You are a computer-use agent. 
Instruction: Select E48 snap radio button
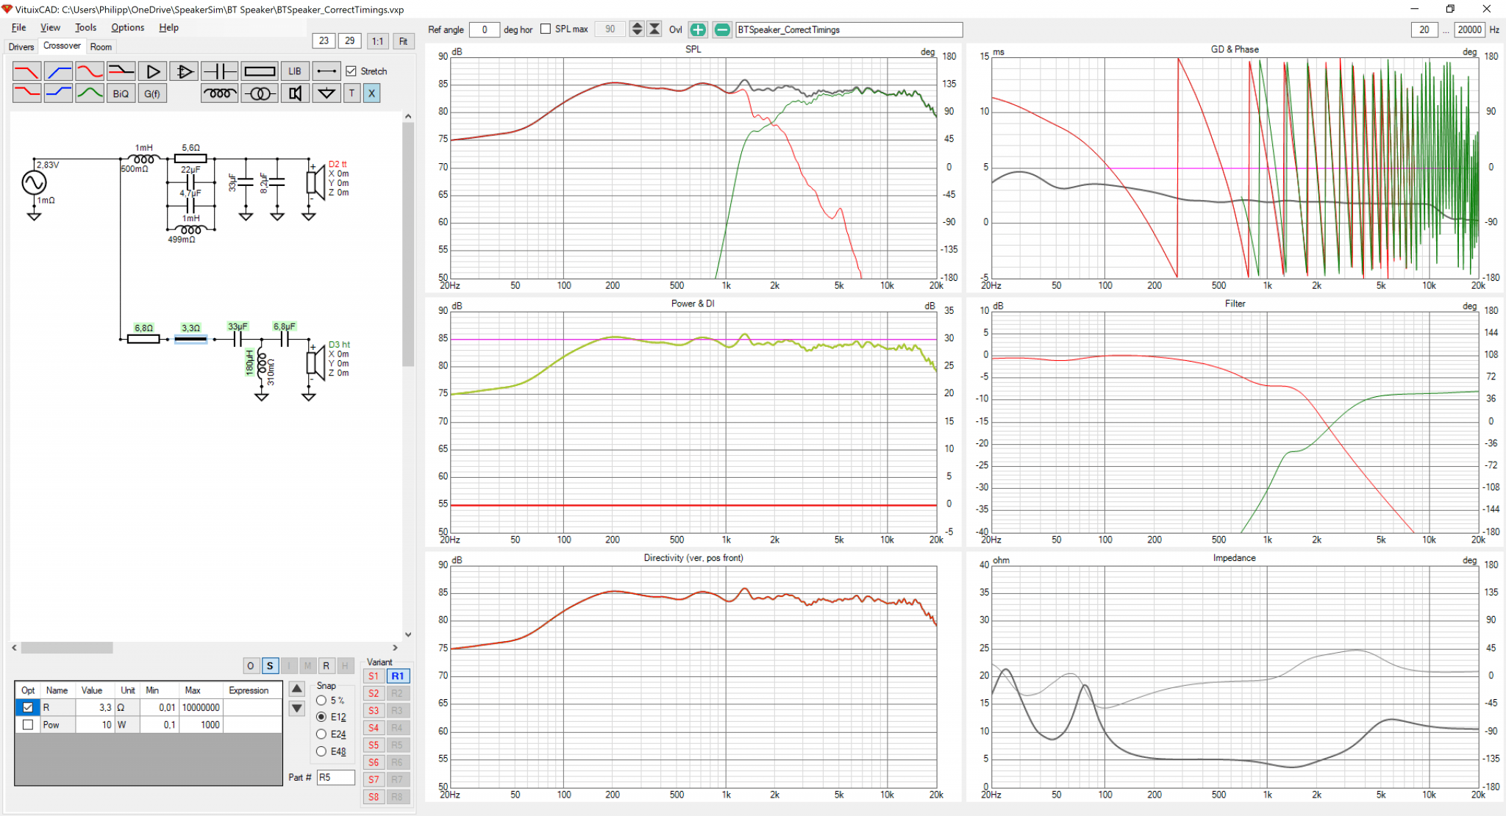pos(321,751)
